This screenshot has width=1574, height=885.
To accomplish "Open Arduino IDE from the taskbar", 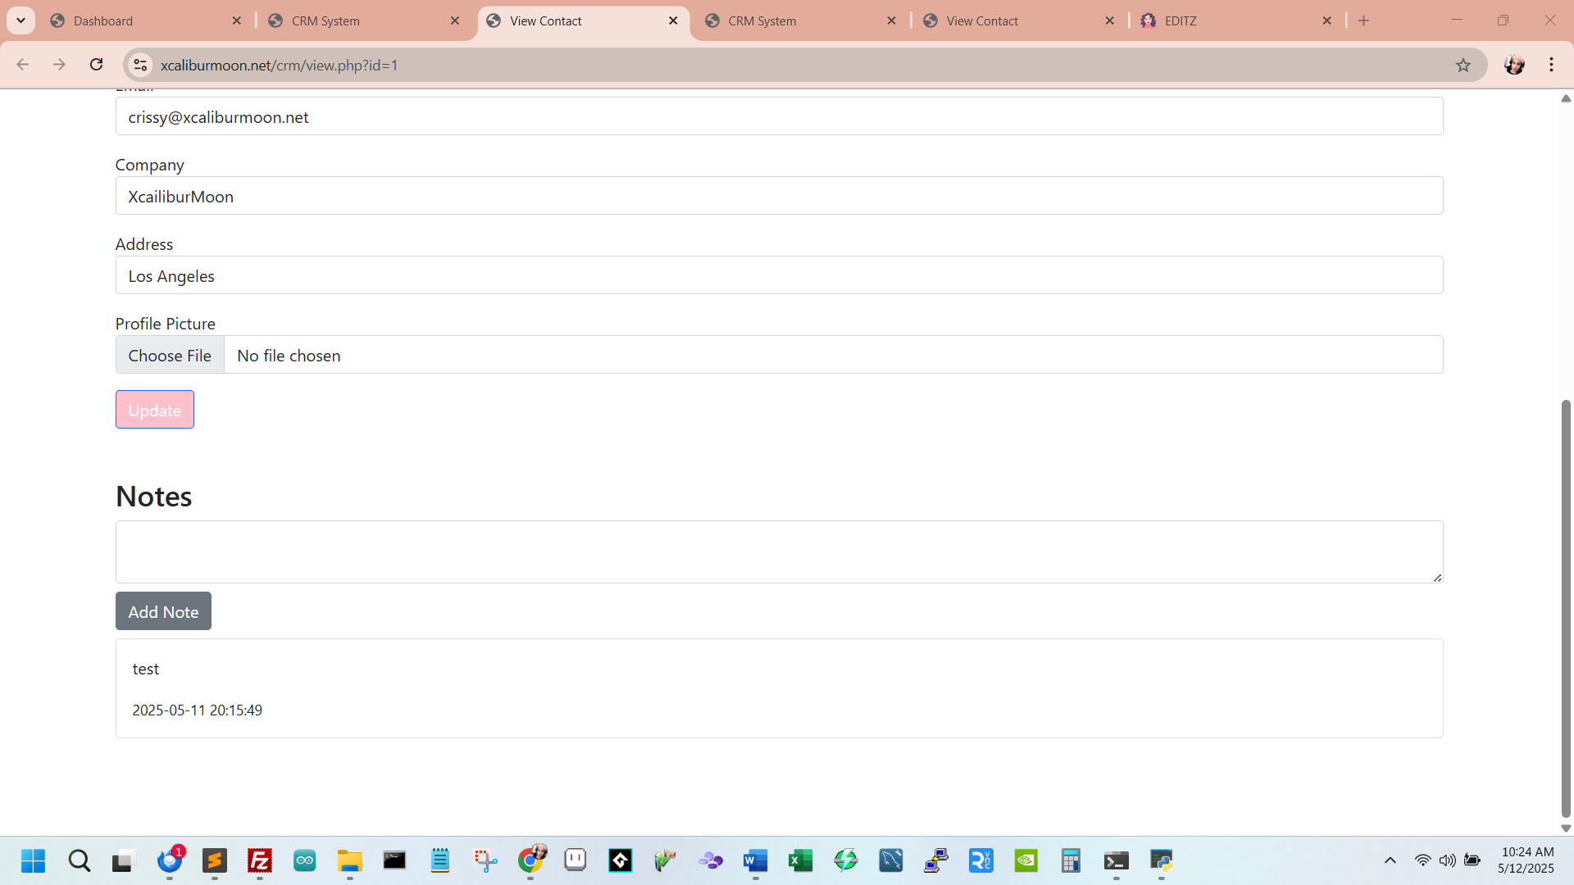I will [x=305, y=860].
